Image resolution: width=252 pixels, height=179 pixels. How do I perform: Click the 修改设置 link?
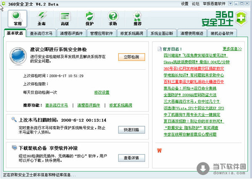pyautogui.click(x=102, y=92)
